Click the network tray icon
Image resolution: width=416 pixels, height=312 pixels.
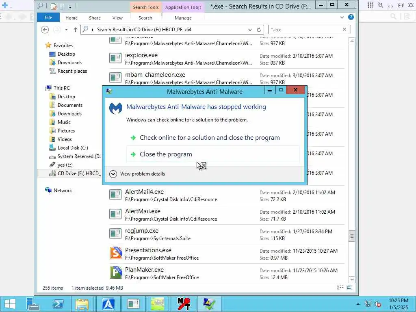click(368, 304)
